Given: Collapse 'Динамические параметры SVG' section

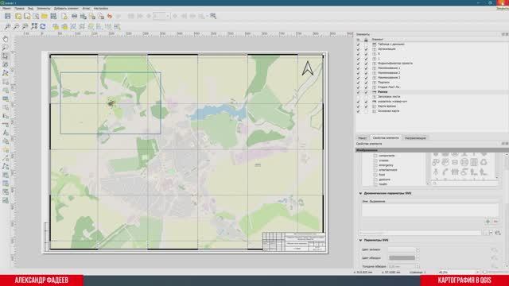Looking at the screenshot, I should pyautogui.click(x=360, y=193).
